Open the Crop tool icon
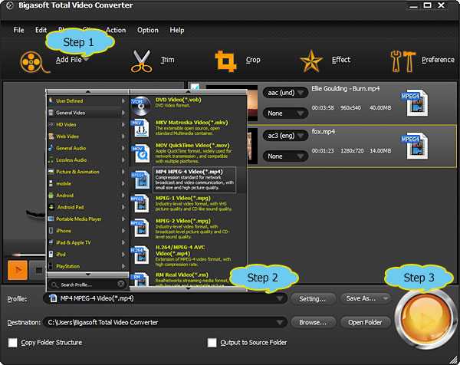The width and height of the screenshot is (460, 365). click(225, 61)
